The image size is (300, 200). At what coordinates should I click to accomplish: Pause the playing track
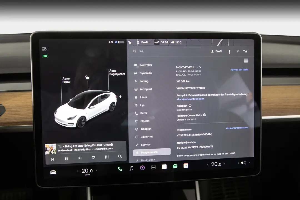click(66, 159)
